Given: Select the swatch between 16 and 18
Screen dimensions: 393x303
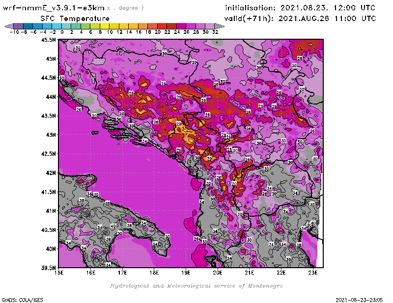Looking at the screenshot, I should click(x=142, y=26).
